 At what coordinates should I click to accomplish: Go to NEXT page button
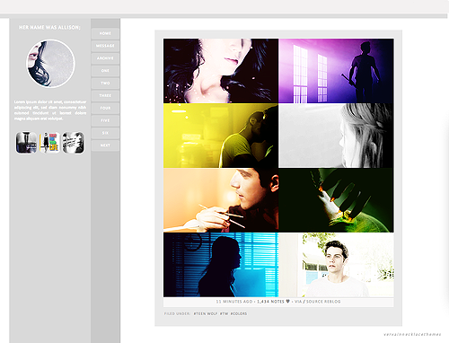[105, 145]
